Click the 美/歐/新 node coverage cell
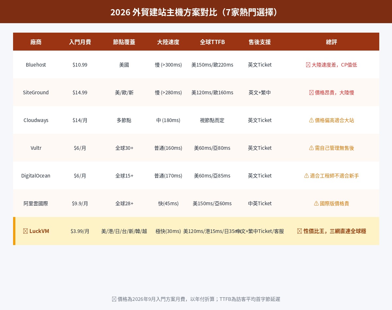This screenshot has width=392, height=310. pos(124,92)
